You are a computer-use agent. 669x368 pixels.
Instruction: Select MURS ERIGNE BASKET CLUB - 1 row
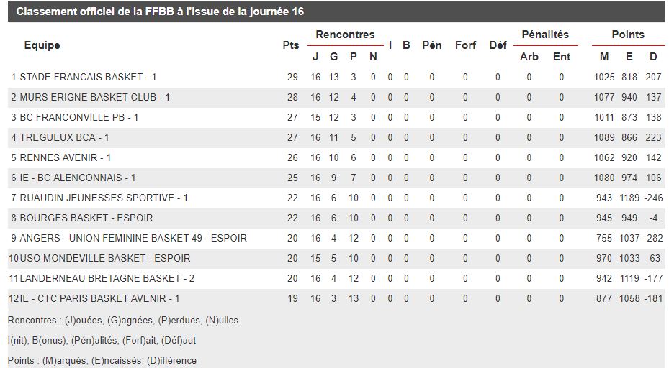point(336,97)
